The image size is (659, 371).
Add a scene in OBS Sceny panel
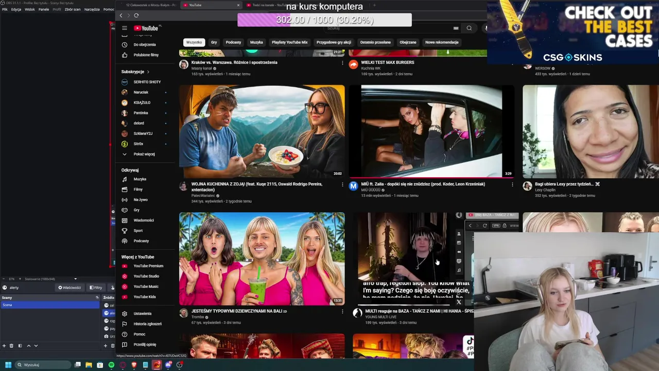click(x=4, y=346)
